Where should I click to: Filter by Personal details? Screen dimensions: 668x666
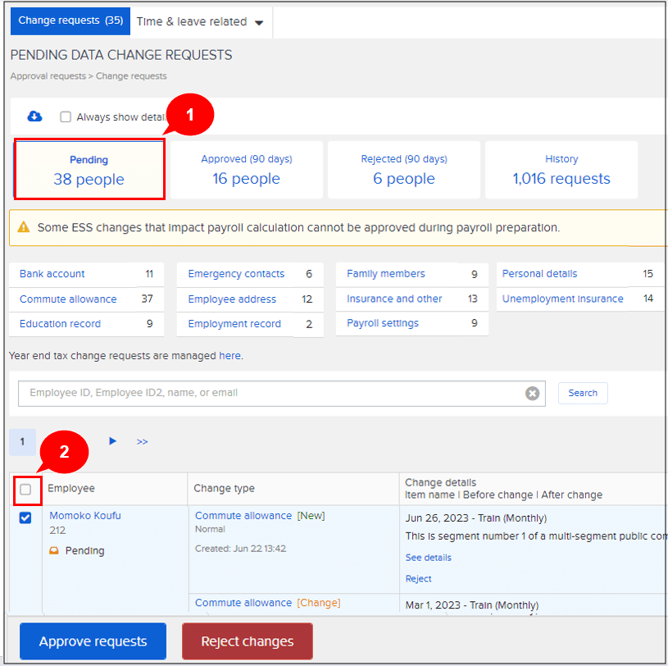(x=539, y=274)
